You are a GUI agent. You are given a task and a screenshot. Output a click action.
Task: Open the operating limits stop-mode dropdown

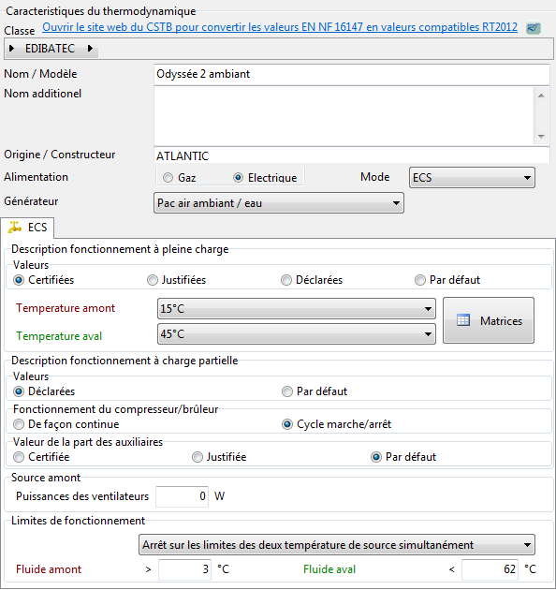click(x=337, y=545)
